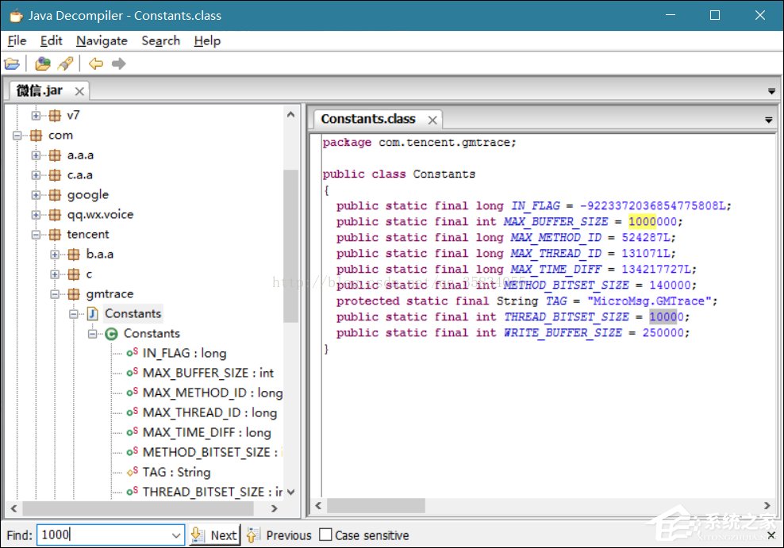Image resolution: width=784 pixels, height=548 pixels.
Task: Collapse the gmtrace package node
Action: tap(55, 294)
